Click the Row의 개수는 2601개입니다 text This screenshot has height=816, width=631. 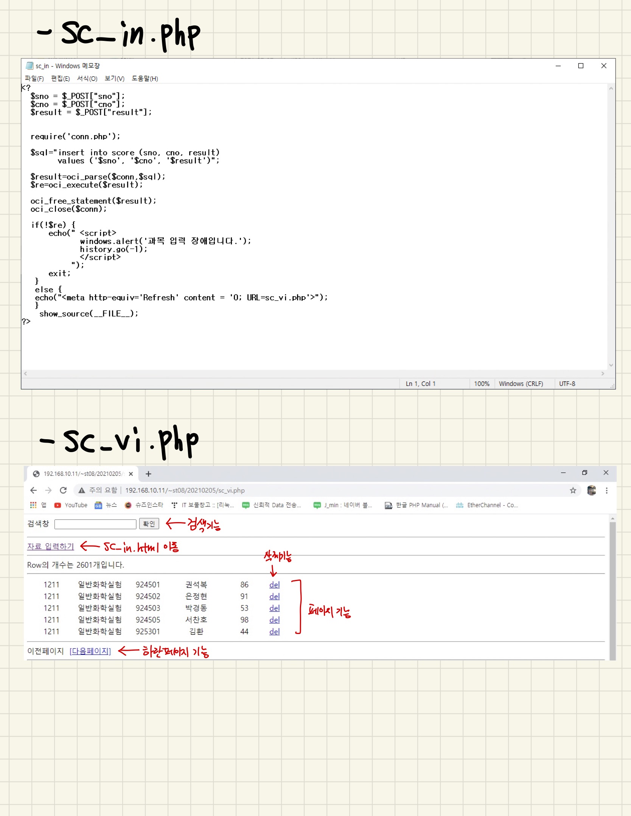76,565
